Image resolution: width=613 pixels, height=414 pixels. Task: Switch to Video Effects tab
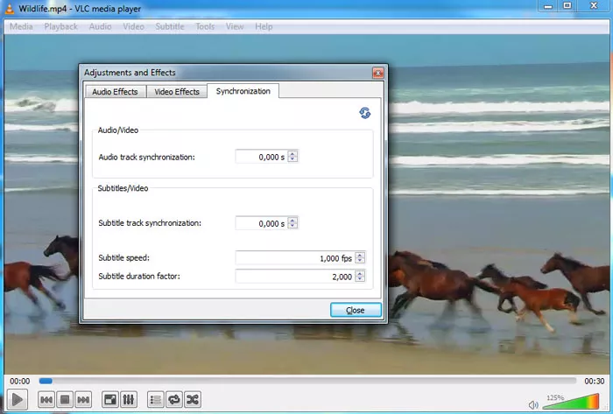[177, 91]
